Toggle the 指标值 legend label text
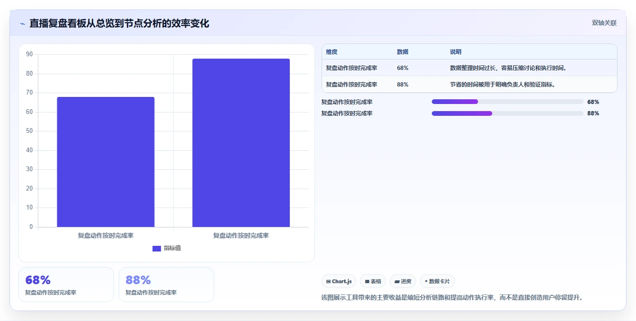 click(172, 248)
